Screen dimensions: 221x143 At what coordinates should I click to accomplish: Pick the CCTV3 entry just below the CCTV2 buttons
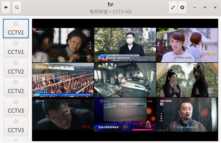(x=16, y=107)
